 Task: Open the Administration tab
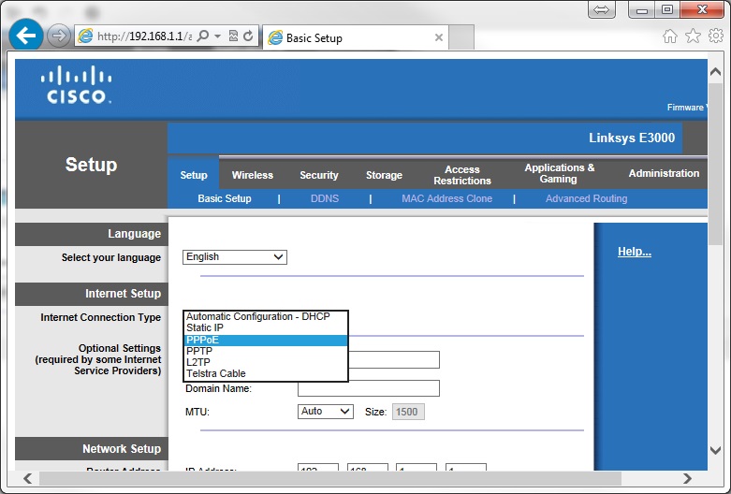click(664, 173)
